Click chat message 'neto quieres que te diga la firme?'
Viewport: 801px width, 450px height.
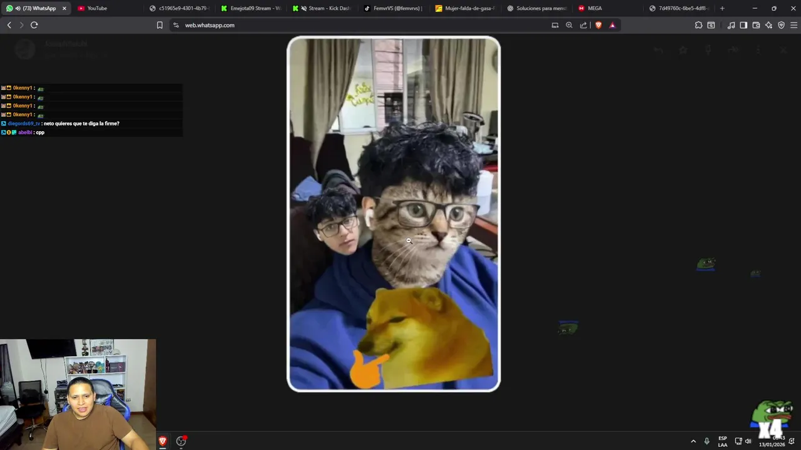[x=81, y=124]
